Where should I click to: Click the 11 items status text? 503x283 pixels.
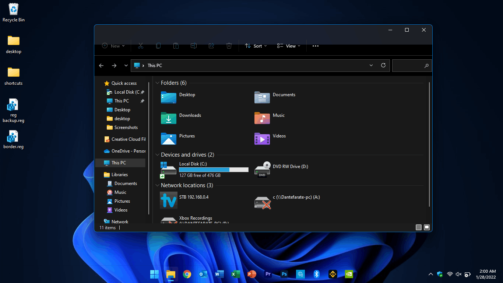pos(108,228)
